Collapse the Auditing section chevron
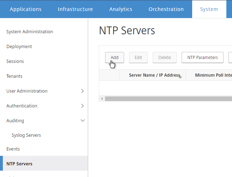 83,120
